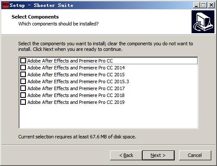Check Adobe After Effects and Premiere Pro CC

pyautogui.click(x=23, y=61)
